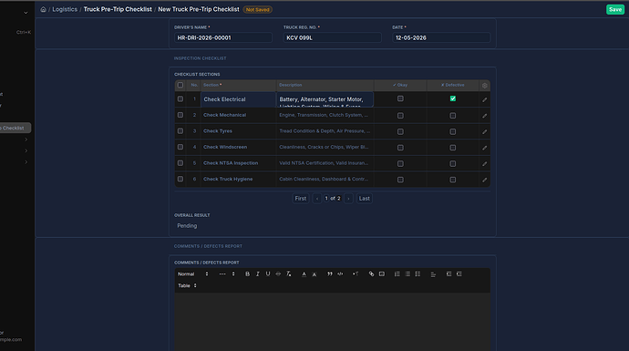Go to the home icon in breadcrumb

44,9
